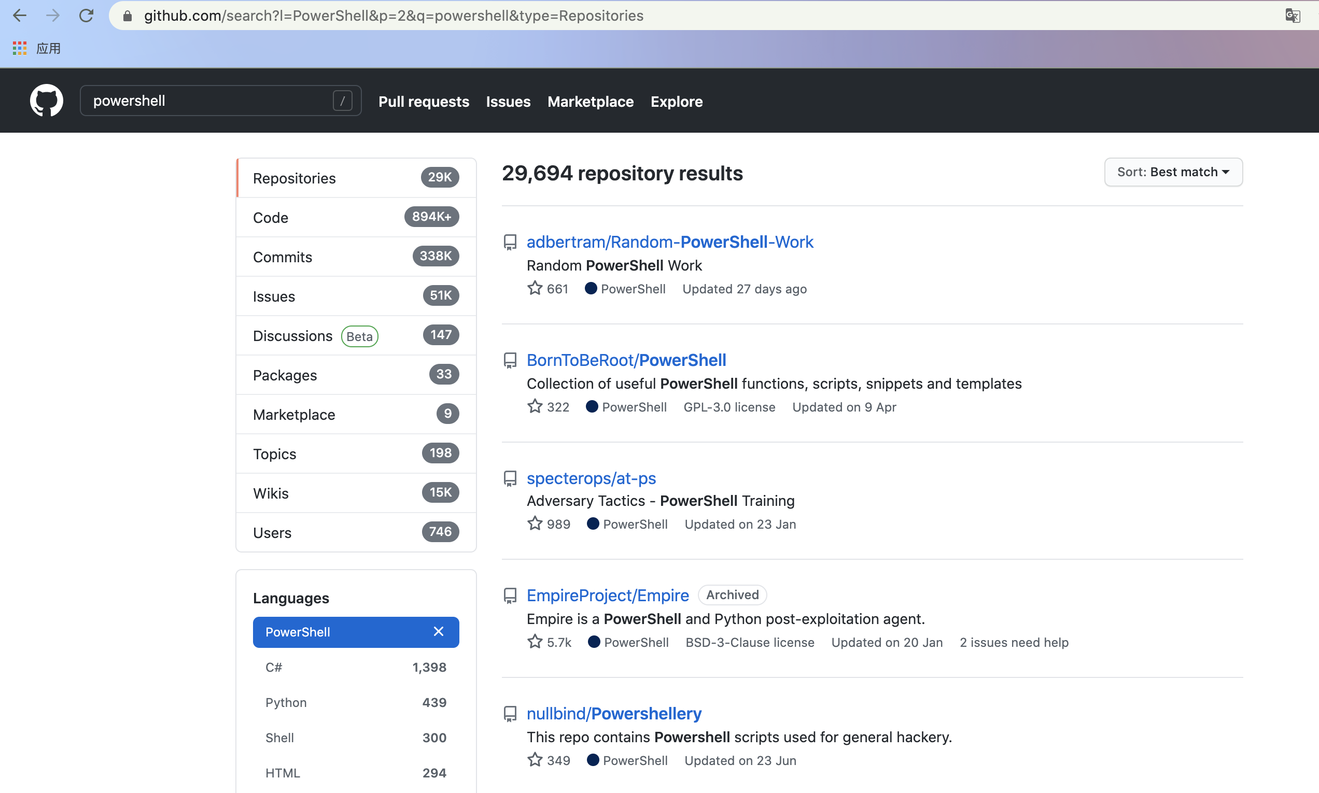The height and width of the screenshot is (793, 1319).
Task: Click the browser reload icon
Action: pos(86,16)
